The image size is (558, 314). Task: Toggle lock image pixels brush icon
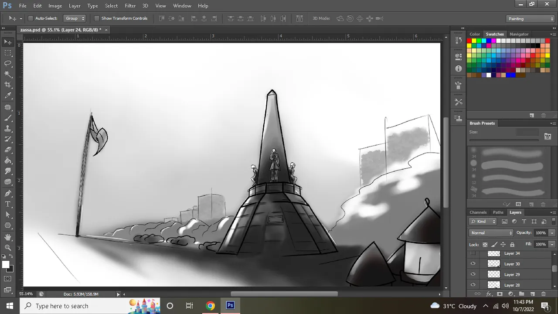tap(494, 245)
